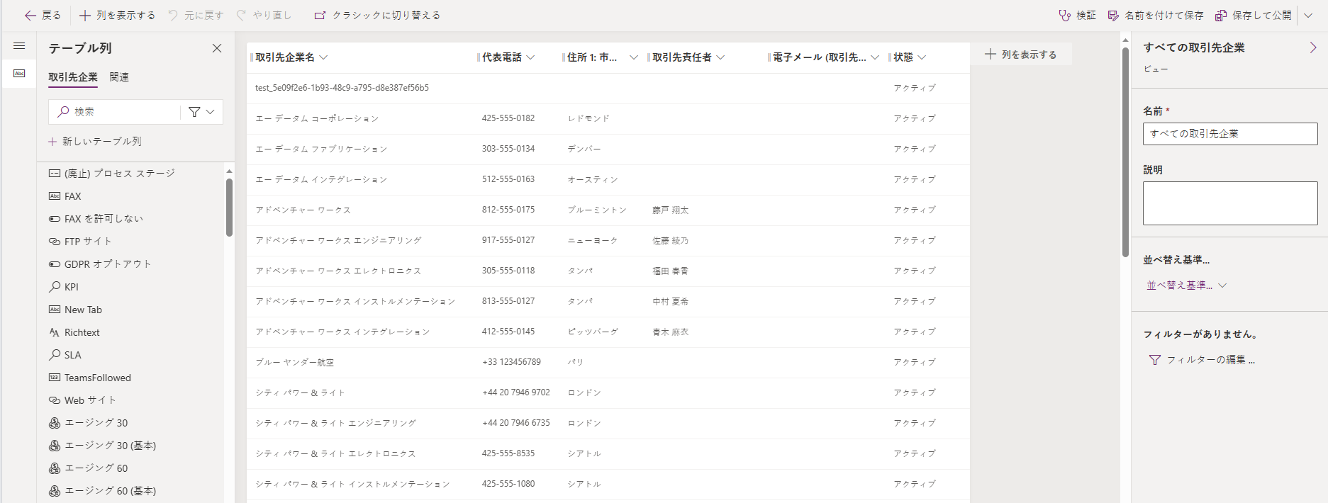Toggle the hamburger menu in left rail
The width and height of the screenshot is (1328, 503).
coord(19,46)
